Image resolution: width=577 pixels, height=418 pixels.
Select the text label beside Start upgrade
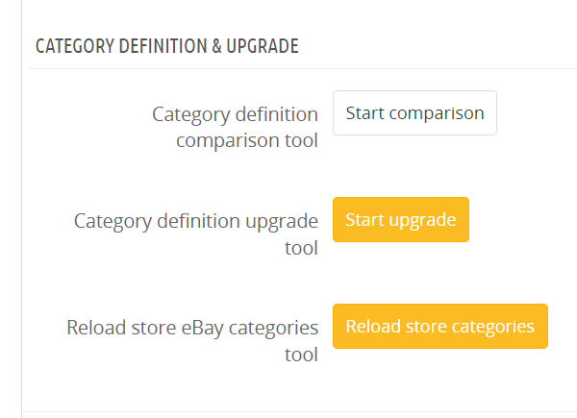pos(196,234)
